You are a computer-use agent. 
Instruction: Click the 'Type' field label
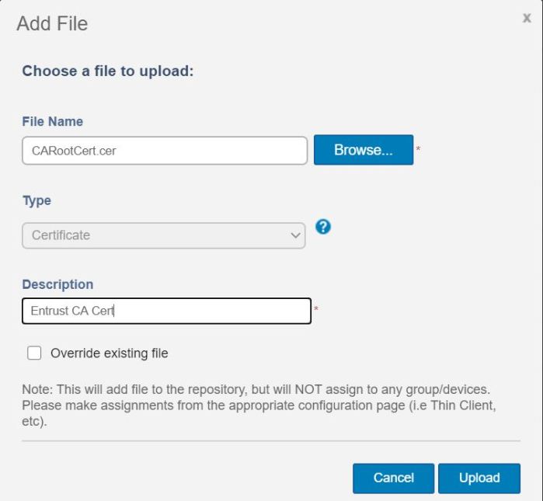coord(37,200)
